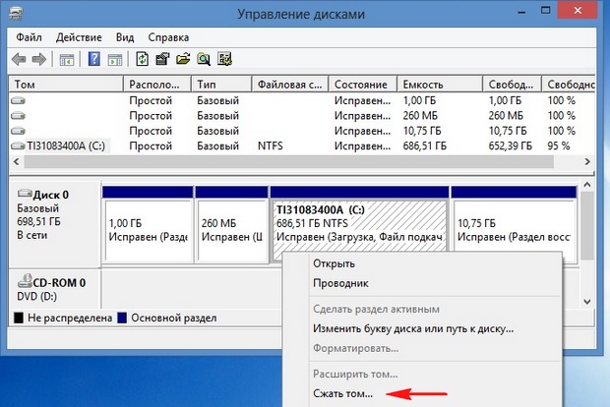Open the Действие menu
610x407 pixels.
79,37
